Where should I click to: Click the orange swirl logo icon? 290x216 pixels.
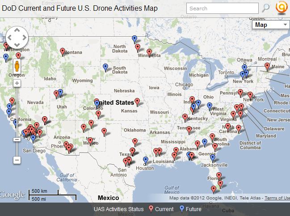pos(282,7)
